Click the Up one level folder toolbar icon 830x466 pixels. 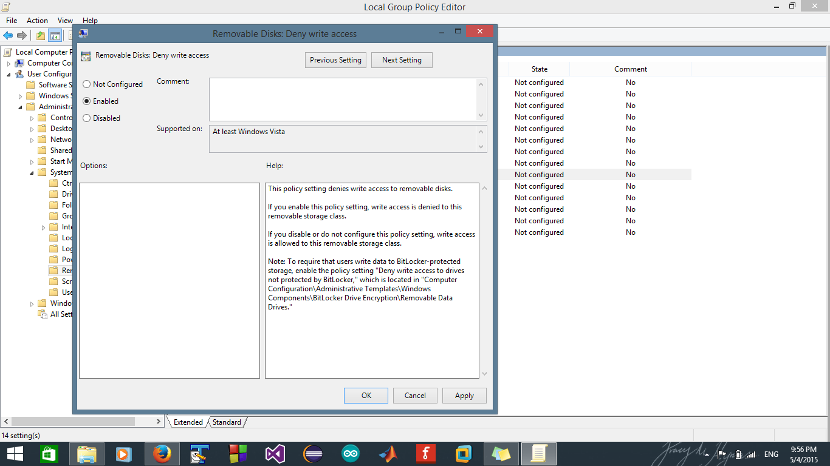(x=39, y=35)
